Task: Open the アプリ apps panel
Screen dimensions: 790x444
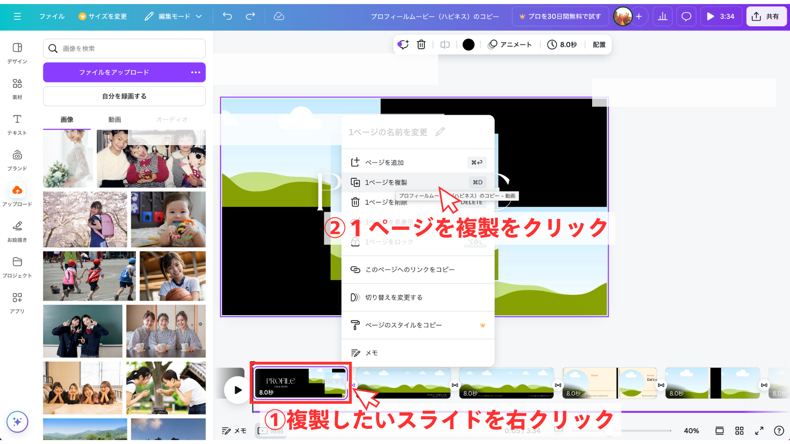Action: pos(17,303)
